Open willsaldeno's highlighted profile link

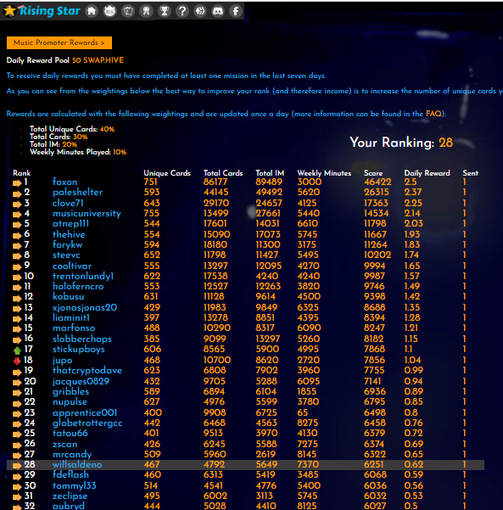point(77,465)
